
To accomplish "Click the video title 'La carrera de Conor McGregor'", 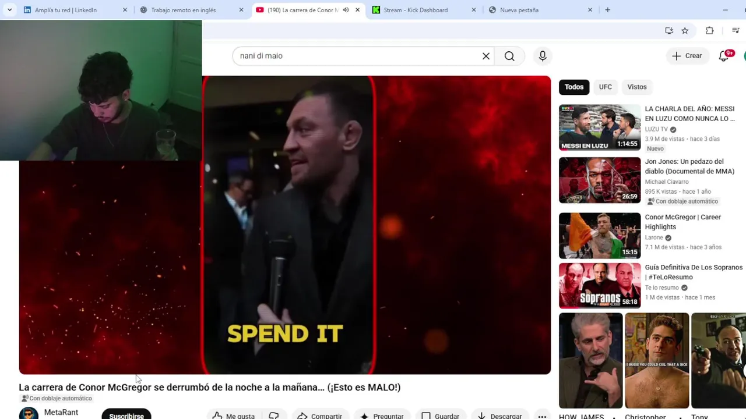I will [210, 388].
